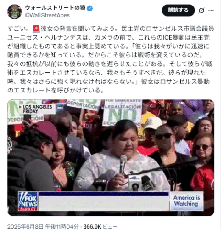Open the WallStreetApes profile avatar
Viewport: 223px width, 230px height.
click(15, 11)
